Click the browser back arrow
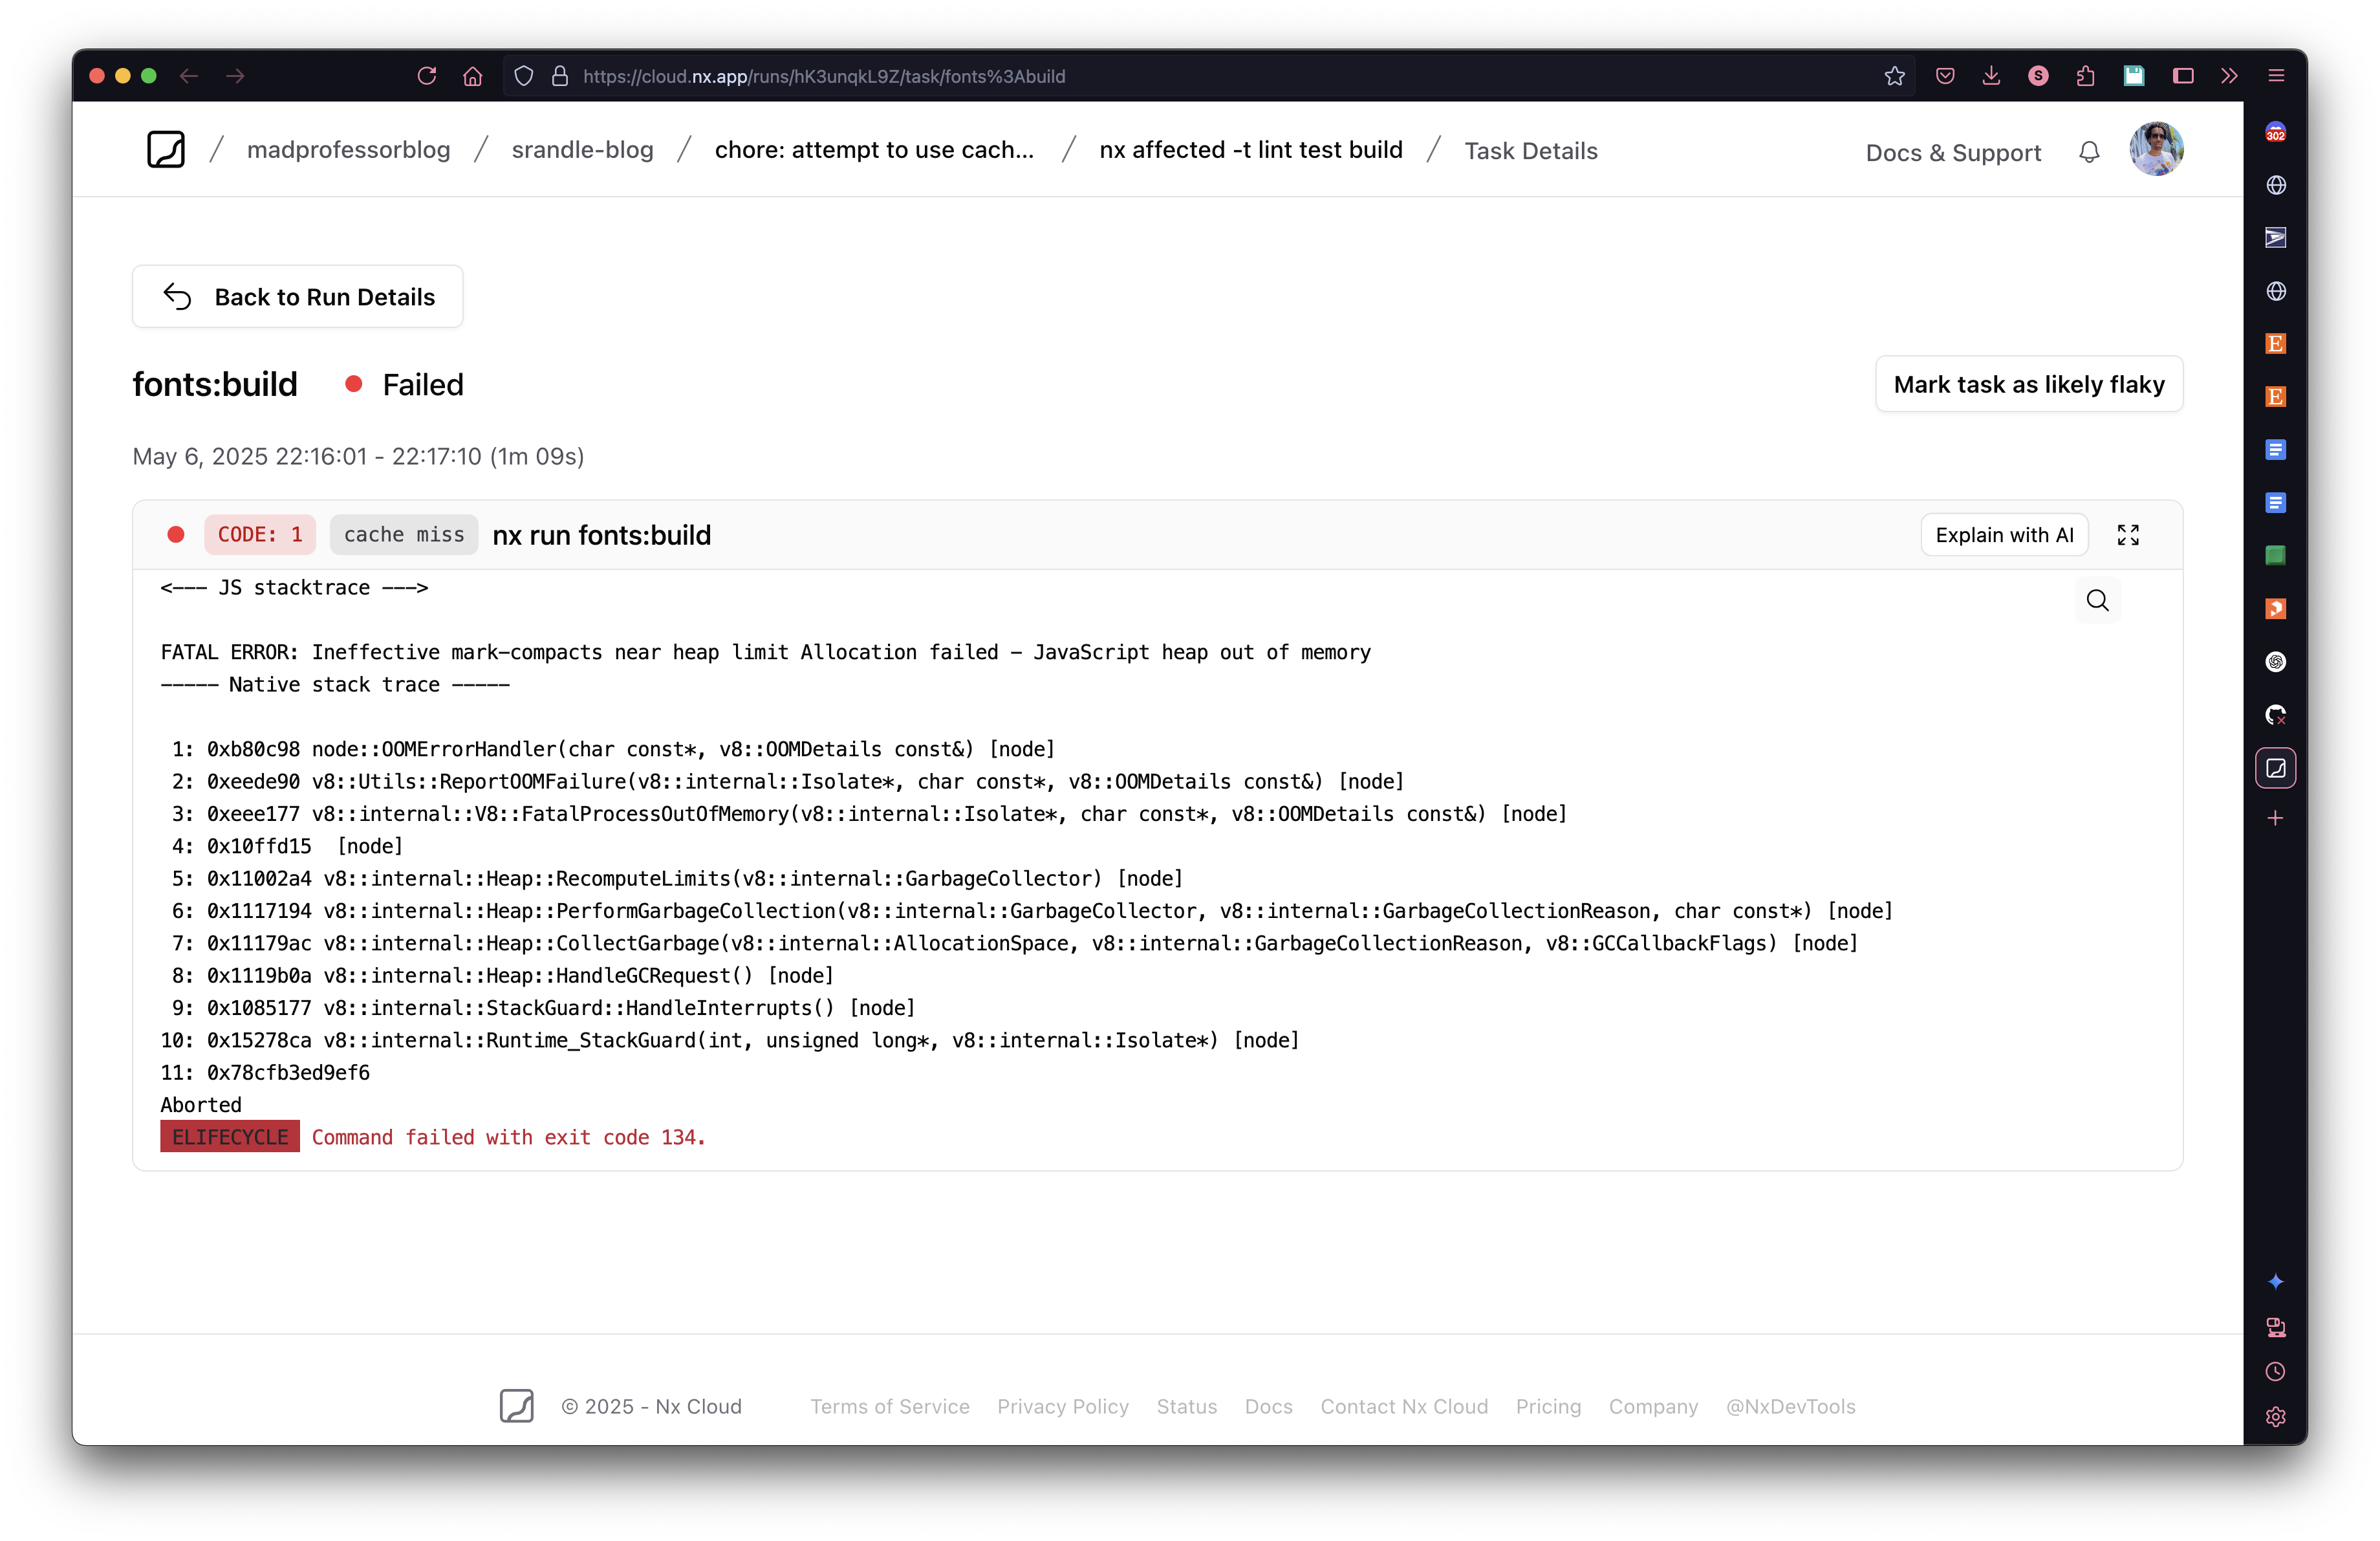The width and height of the screenshot is (2380, 1541). 189,76
